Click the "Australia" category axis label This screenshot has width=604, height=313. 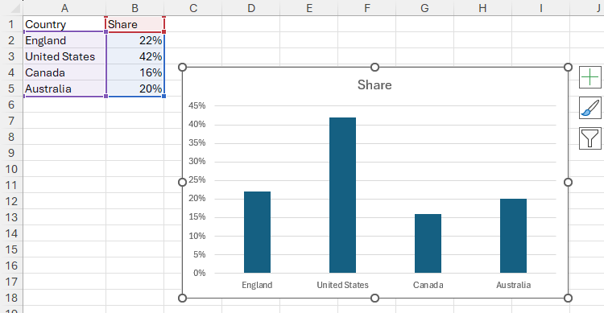pyautogui.click(x=513, y=285)
